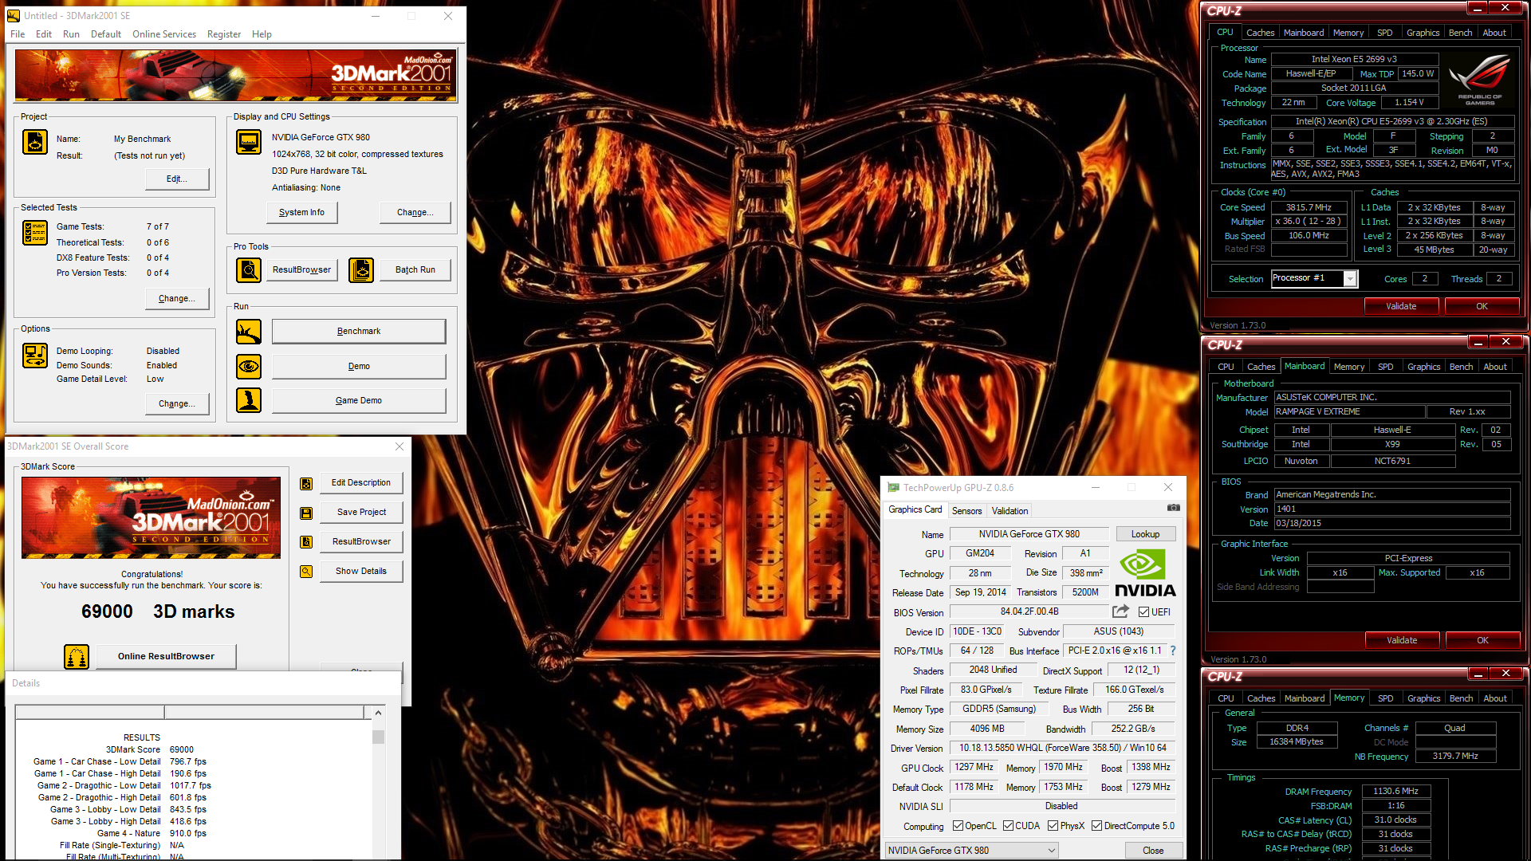The width and height of the screenshot is (1531, 861).
Task: Click the Details results scrollbar up arrow
Action: pyautogui.click(x=378, y=713)
